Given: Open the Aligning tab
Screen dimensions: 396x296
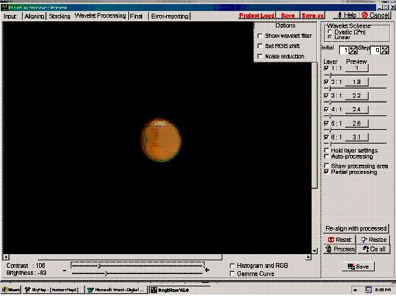Looking at the screenshot, I should [34, 16].
